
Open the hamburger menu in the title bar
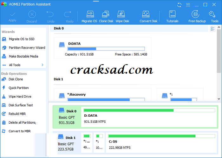(188, 5)
